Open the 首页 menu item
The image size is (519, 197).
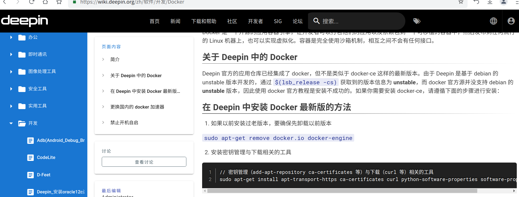coord(155,21)
